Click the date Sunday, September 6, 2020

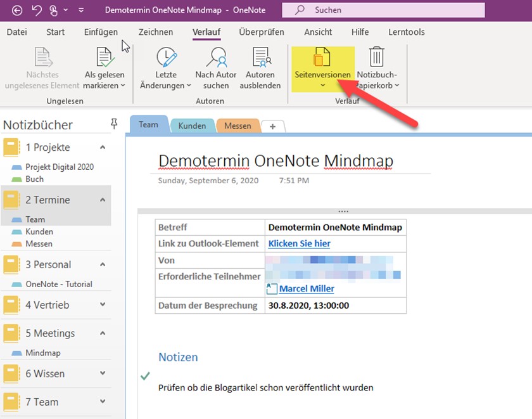click(x=208, y=180)
